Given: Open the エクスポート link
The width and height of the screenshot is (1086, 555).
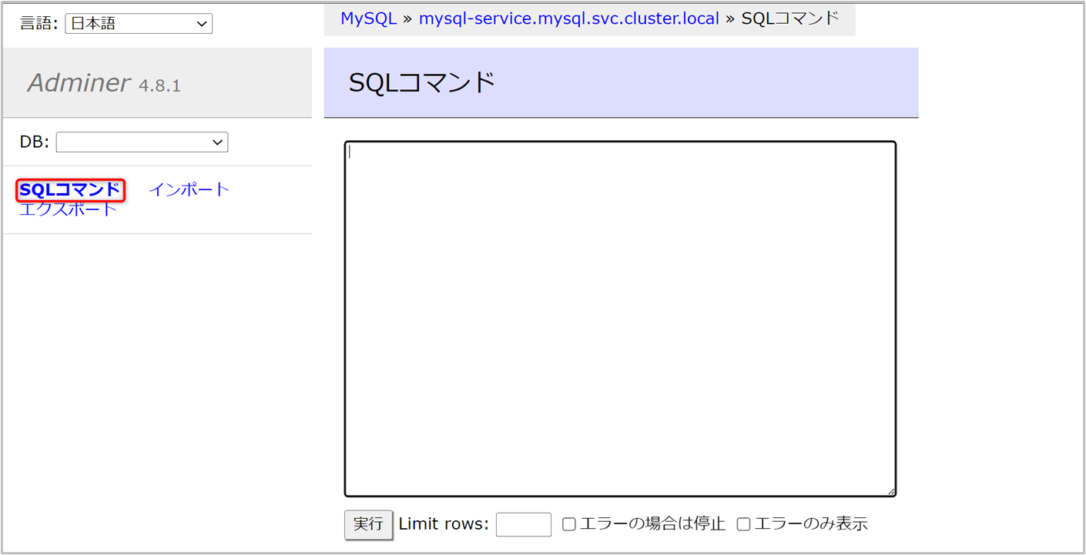Looking at the screenshot, I should (x=68, y=209).
